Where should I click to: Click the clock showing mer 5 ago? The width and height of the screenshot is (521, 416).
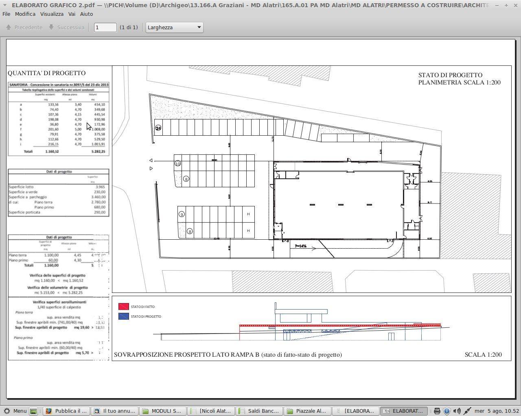pos(496,411)
